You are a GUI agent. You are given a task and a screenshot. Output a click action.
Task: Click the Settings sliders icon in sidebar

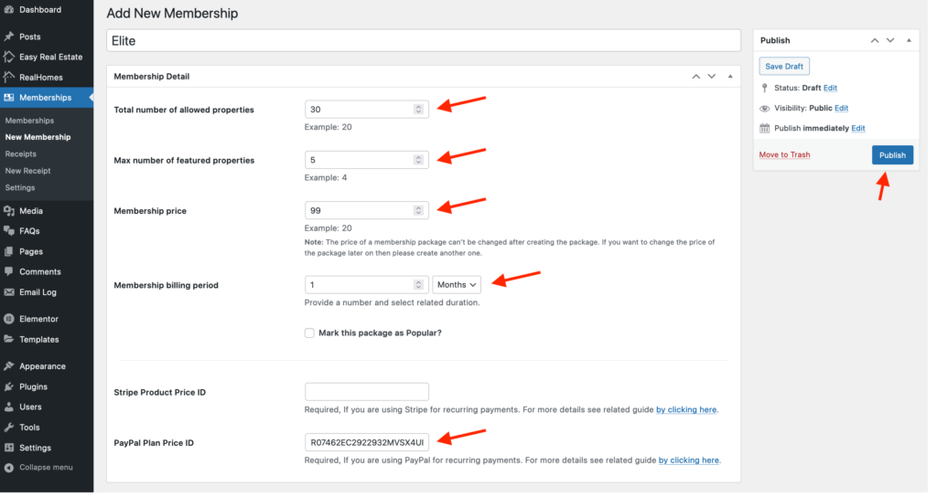9,449
